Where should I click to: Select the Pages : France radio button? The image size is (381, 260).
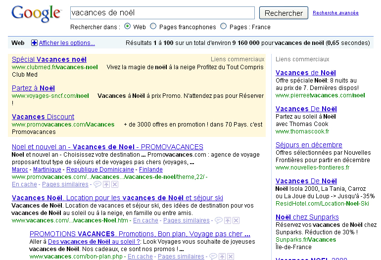pos(223,26)
